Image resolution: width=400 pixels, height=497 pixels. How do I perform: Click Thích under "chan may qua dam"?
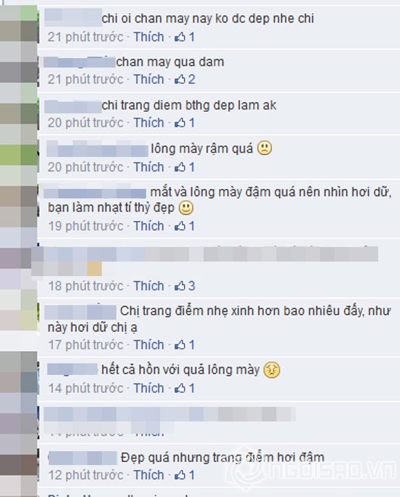click(x=148, y=79)
